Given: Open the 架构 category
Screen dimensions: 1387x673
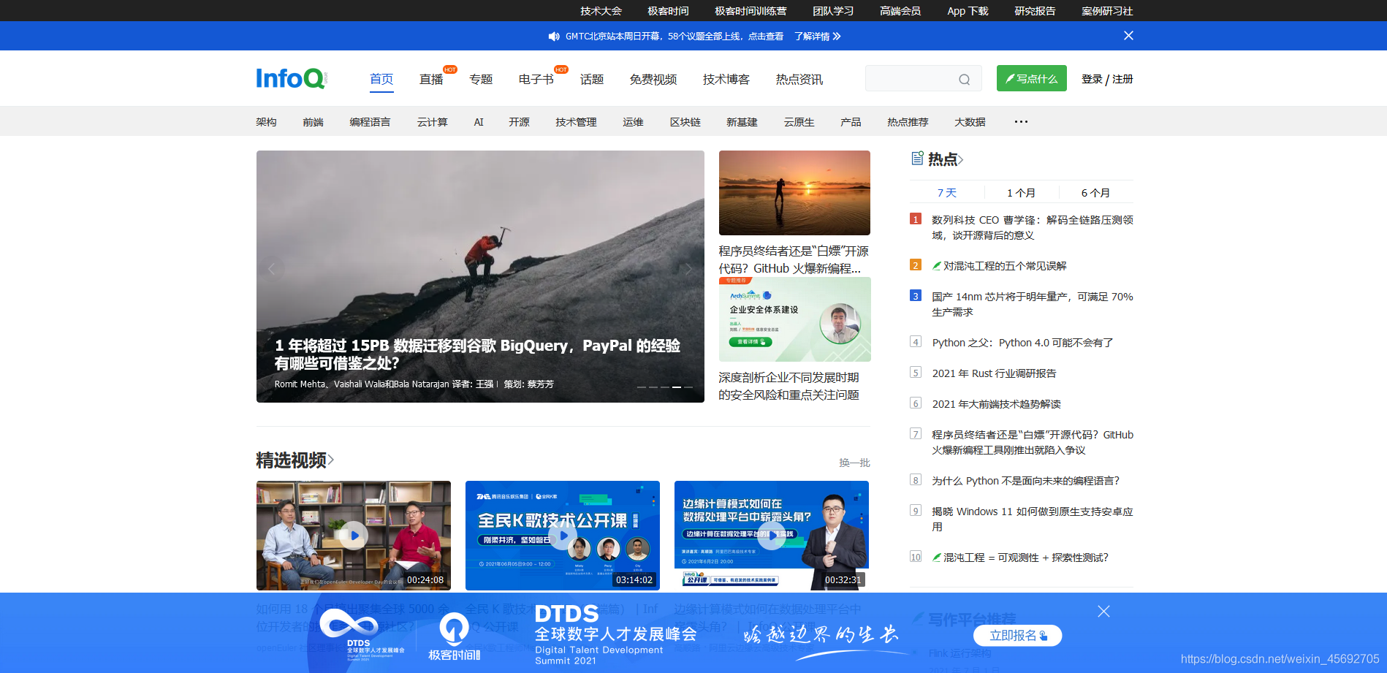Looking at the screenshot, I should (266, 122).
